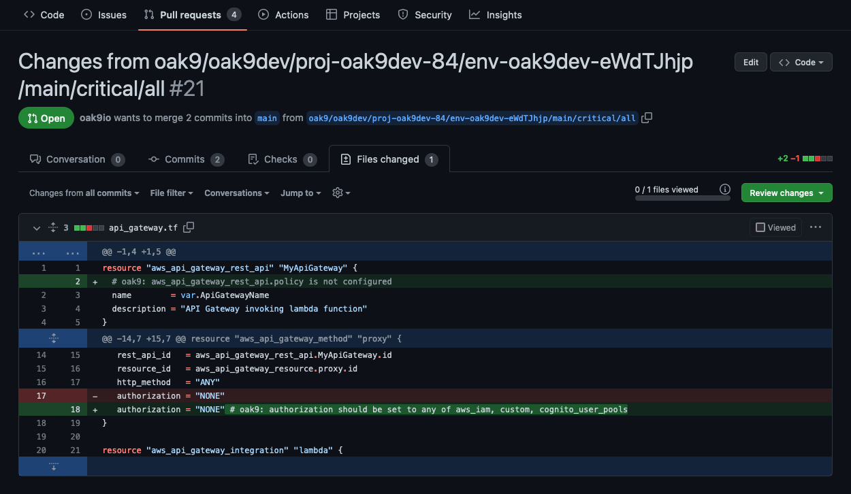Go to the Actions tab
This screenshot has width=851, height=494.
click(283, 15)
